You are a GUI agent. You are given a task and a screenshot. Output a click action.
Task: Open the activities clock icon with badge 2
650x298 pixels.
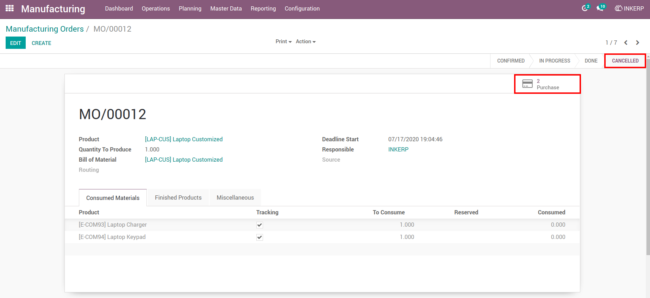click(585, 8)
